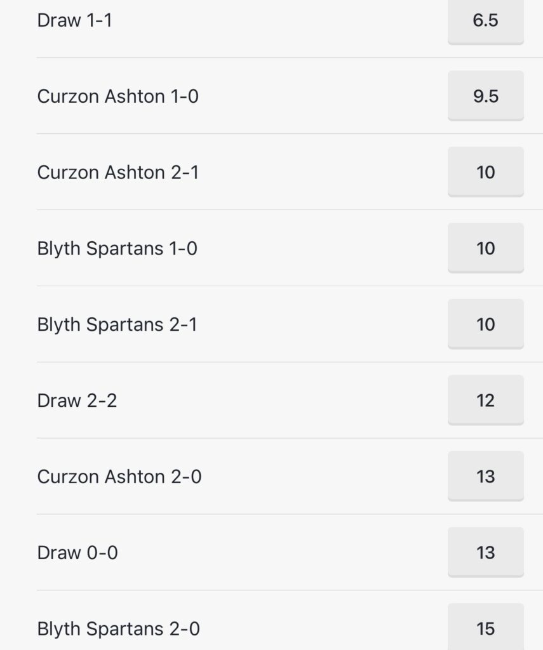Select the 12 odds for Draw 2-2

coord(486,400)
